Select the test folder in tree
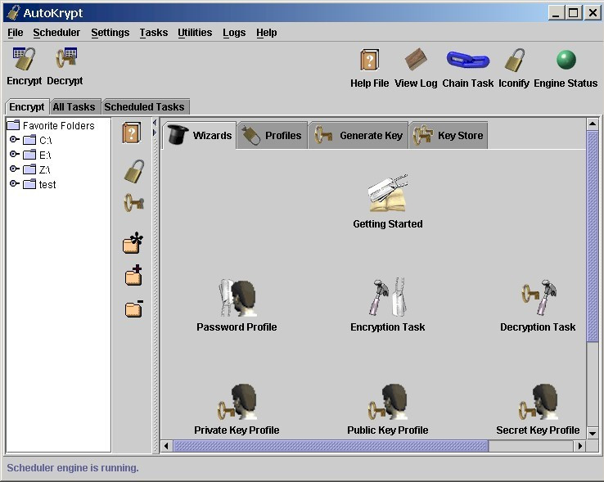604x482 pixels. tap(39, 184)
